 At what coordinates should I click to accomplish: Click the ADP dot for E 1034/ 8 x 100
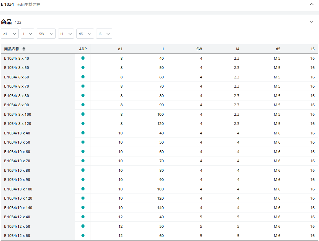click(x=83, y=114)
